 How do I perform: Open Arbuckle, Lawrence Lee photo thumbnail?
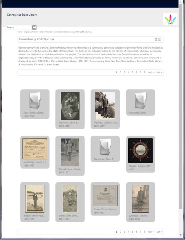click(x=105, y=106)
